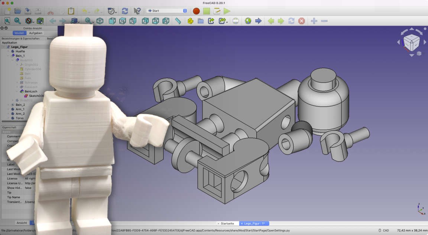Open a file with the folder icon
Image resolution: width=428 pixels, height=235 pixels.
[18, 11]
